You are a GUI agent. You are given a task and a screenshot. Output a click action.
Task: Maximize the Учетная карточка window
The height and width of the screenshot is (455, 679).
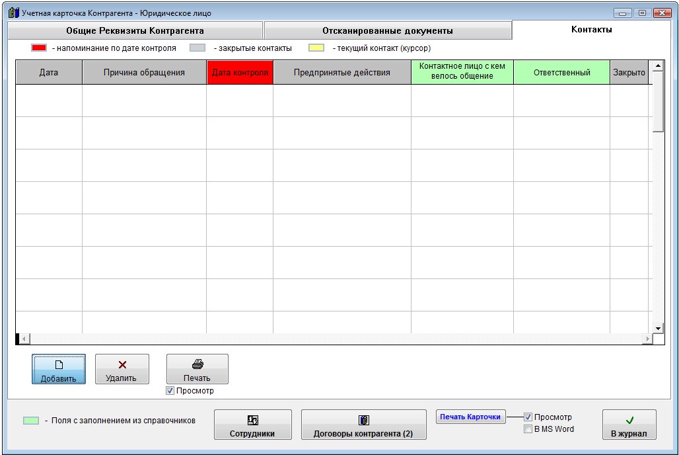coord(642,13)
